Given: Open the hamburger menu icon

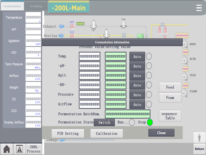Looking at the screenshot, I should [x=199, y=8].
